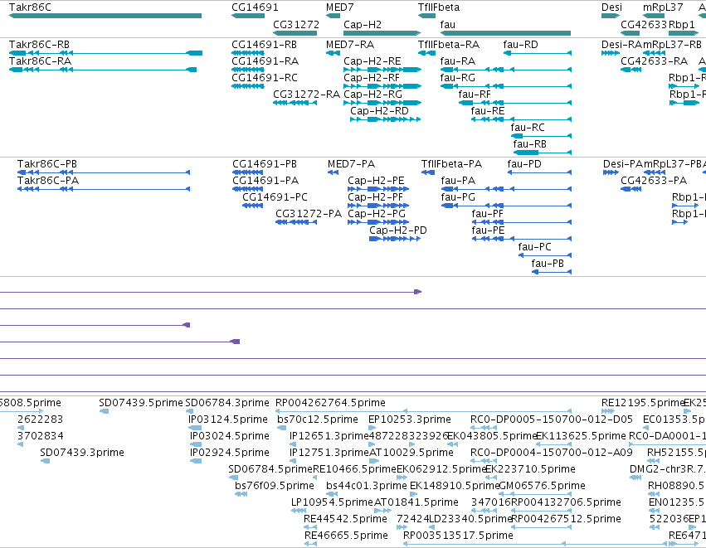Image resolution: width=706 pixels, height=548 pixels.
Task: Select cDNA IP02924.5prime
Action: [230, 453]
